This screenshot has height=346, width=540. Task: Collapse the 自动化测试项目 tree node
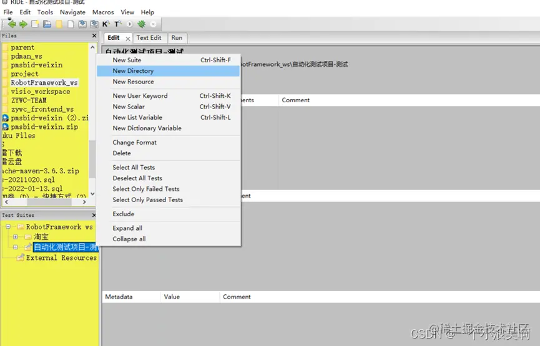click(16, 247)
